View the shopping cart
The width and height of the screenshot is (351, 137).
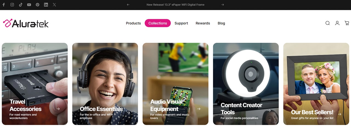click(x=347, y=23)
